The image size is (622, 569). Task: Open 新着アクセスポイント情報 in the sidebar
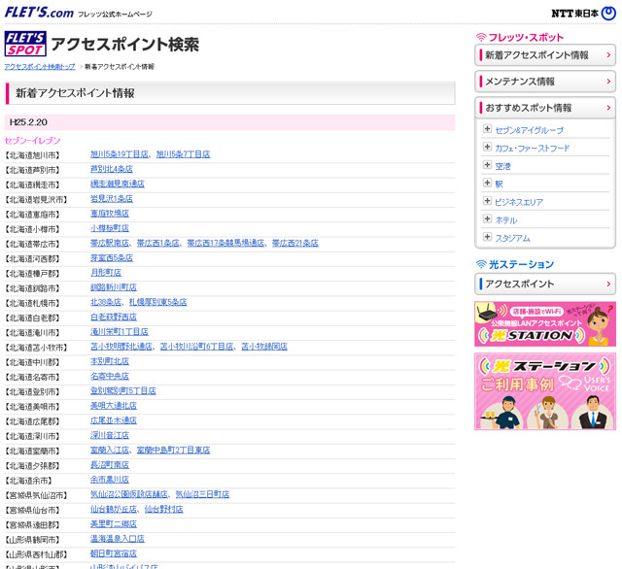(x=545, y=55)
